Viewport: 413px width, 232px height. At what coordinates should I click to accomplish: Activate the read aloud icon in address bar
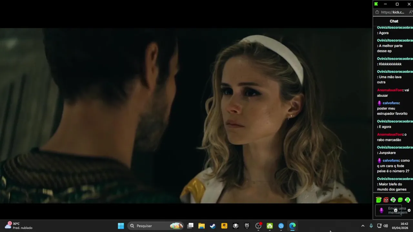pos(411,12)
